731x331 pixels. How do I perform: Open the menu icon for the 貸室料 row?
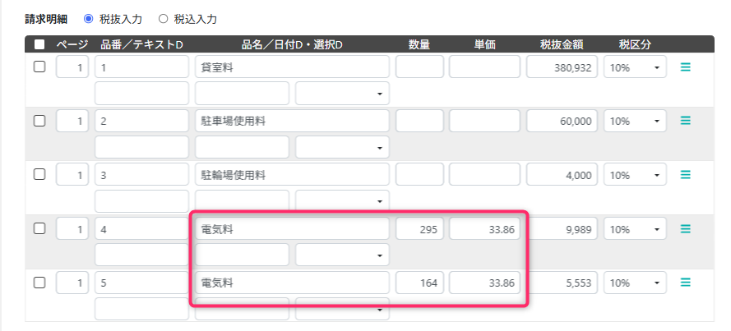coord(685,67)
